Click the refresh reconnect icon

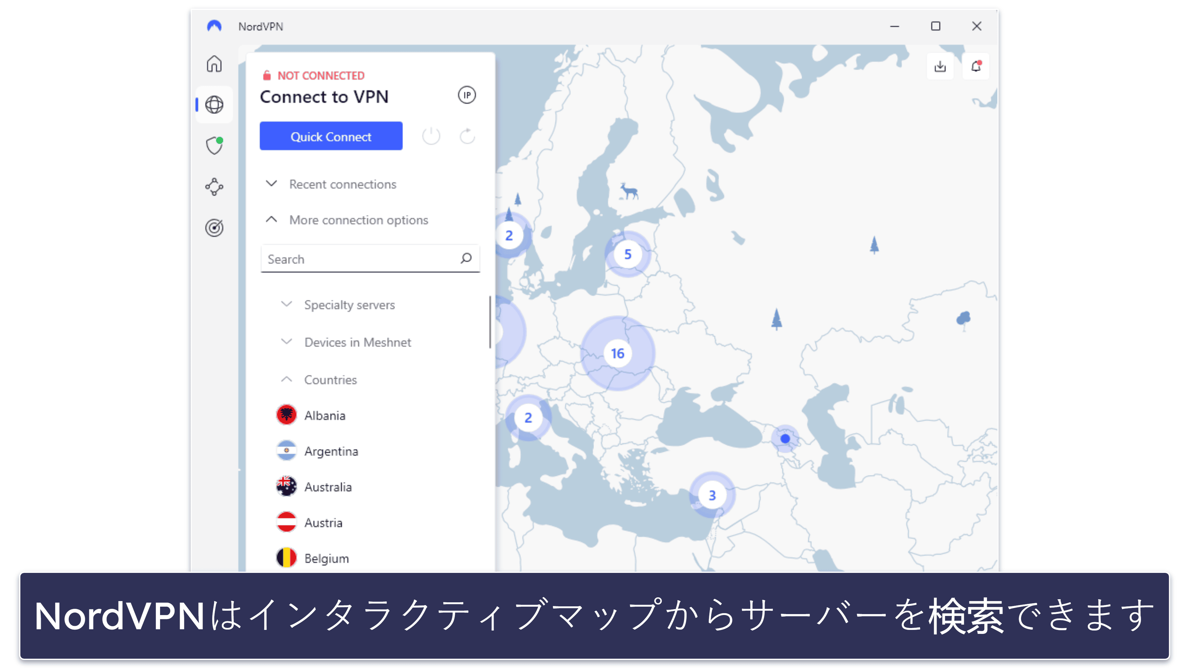pos(467,136)
